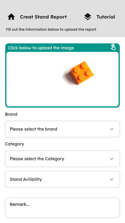Click the Category field label
This screenshot has width=125, height=223.
click(14, 144)
